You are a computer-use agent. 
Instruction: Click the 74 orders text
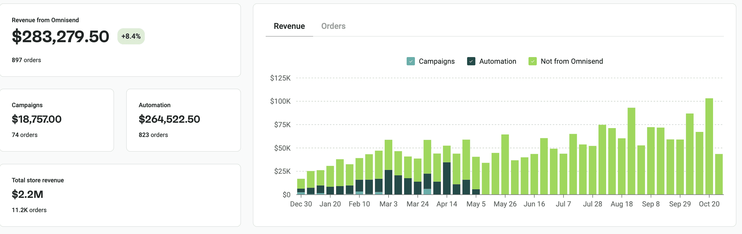coord(24,135)
